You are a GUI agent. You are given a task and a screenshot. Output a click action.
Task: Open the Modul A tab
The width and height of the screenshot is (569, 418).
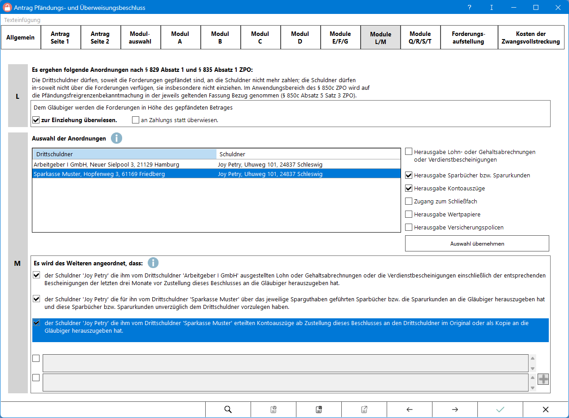tap(180, 37)
